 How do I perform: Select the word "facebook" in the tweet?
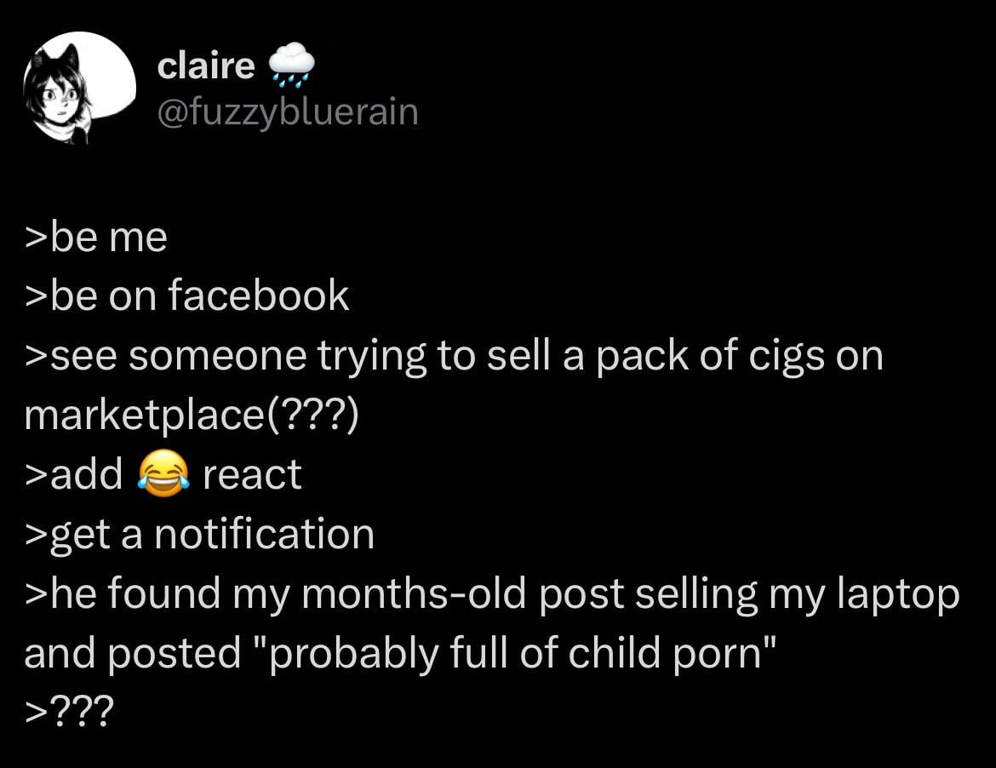click(258, 296)
